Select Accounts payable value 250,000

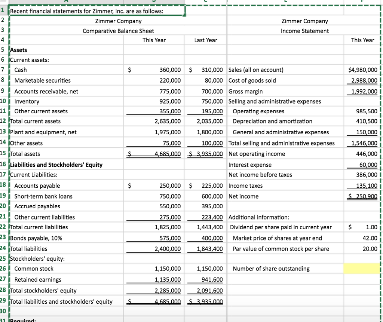pyautogui.click(x=170, y=185)
